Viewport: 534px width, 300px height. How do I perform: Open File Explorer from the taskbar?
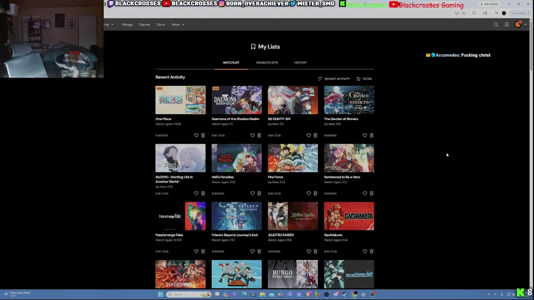coord(262,295)
